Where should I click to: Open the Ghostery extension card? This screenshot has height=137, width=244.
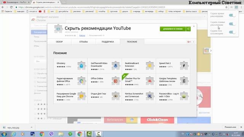[71, 65]
